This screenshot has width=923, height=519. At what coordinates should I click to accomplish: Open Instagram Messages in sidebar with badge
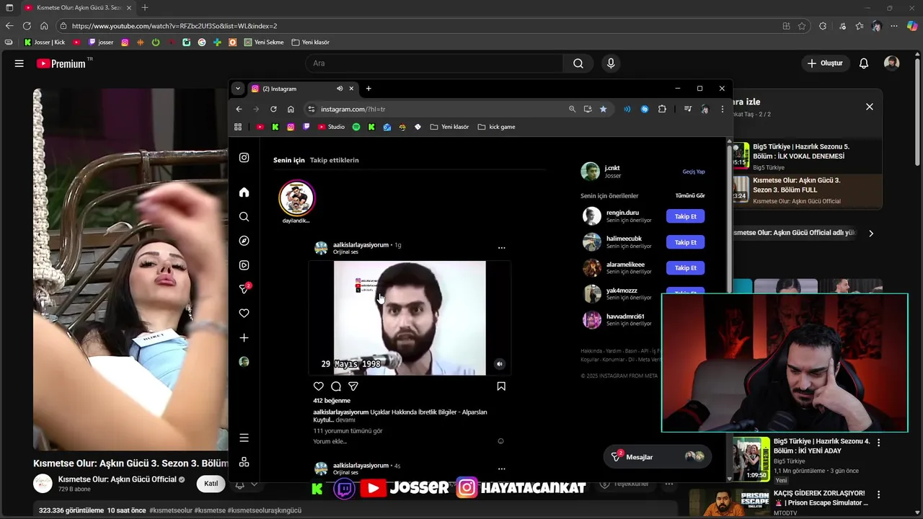click(x=244, y=288)
